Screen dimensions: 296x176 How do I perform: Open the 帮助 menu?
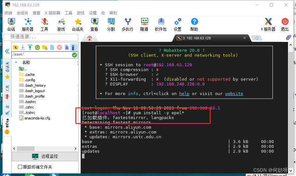[x=113, y=13]
